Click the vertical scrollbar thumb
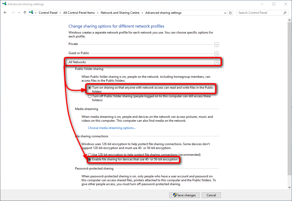 coord(289,99)
